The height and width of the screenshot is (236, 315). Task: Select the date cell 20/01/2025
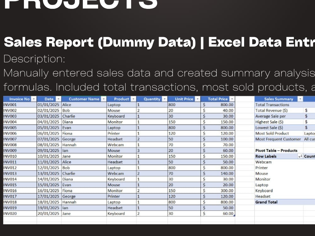coord(49,214)
